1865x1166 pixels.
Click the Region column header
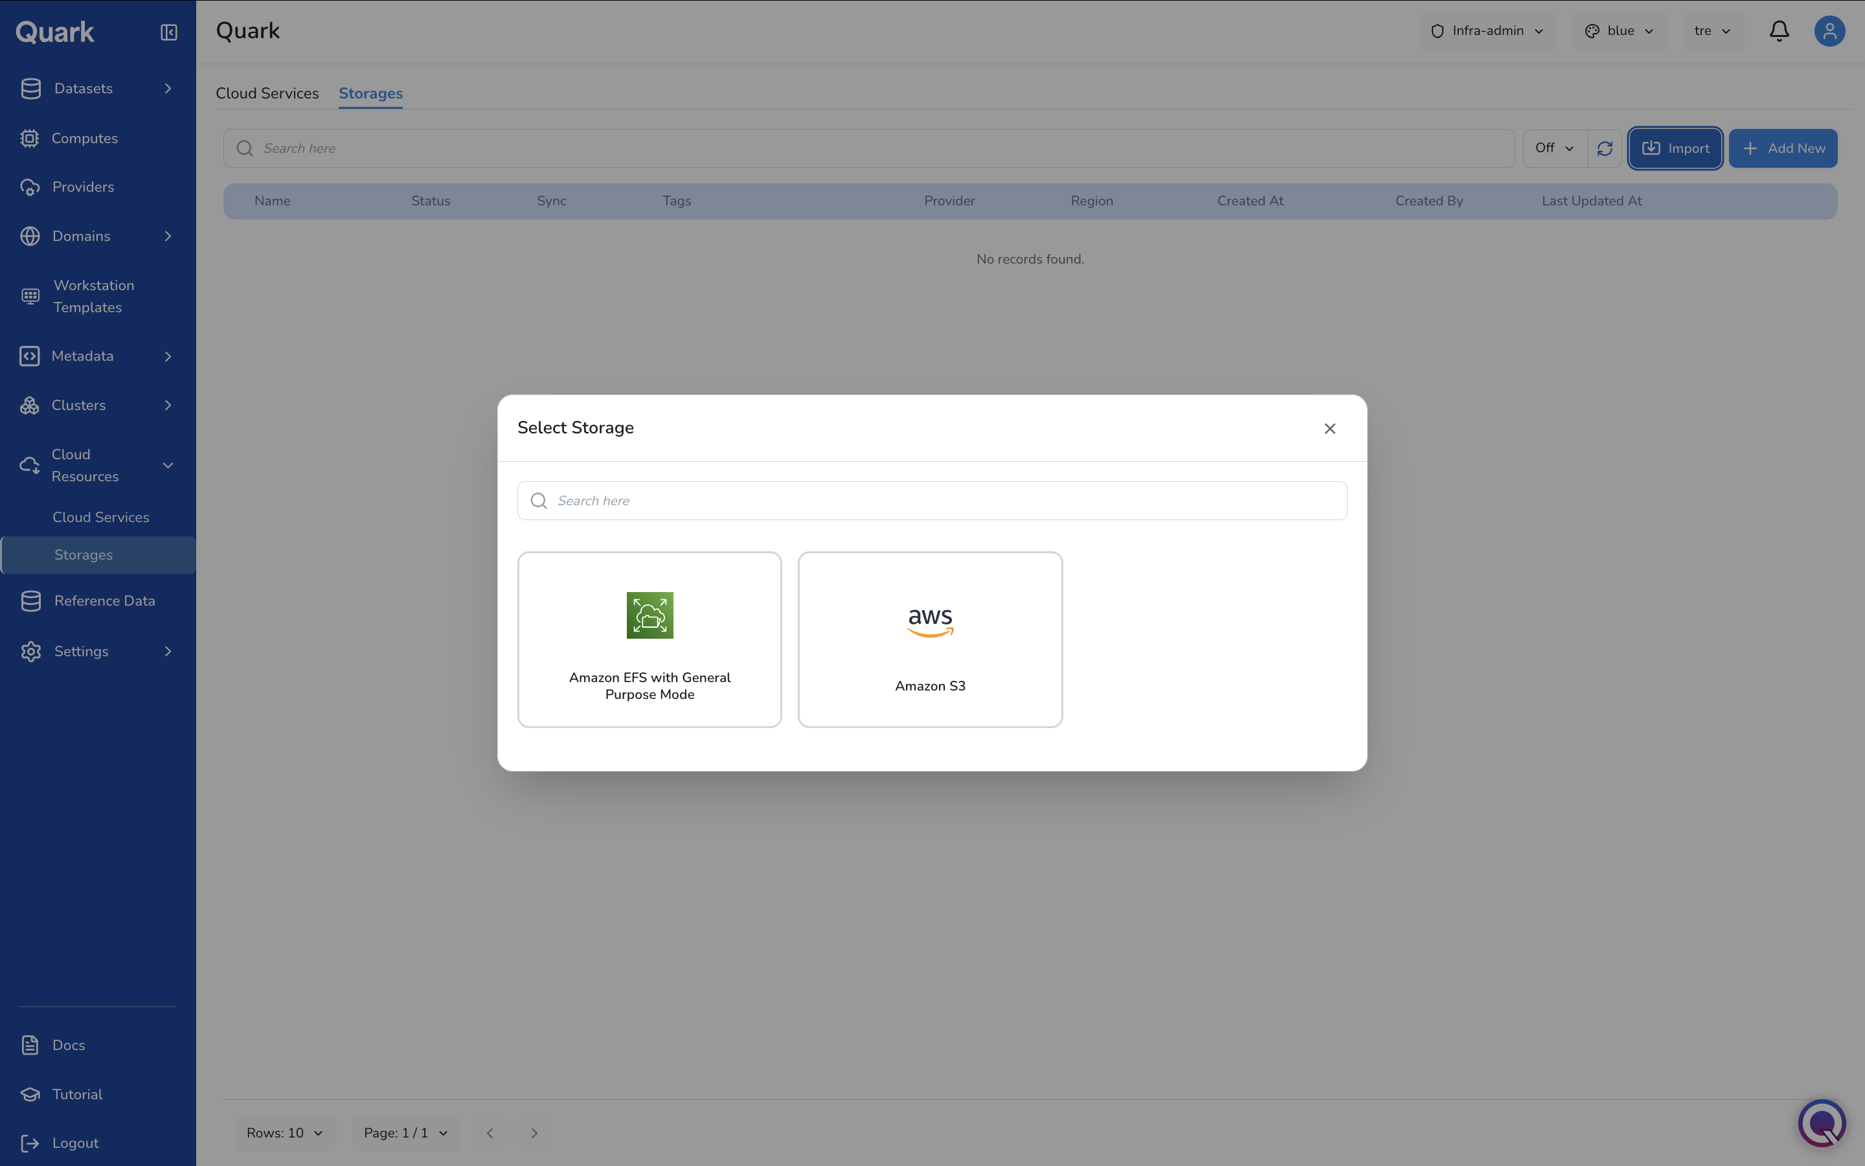pyautogui.click(x=1091, y=201)
